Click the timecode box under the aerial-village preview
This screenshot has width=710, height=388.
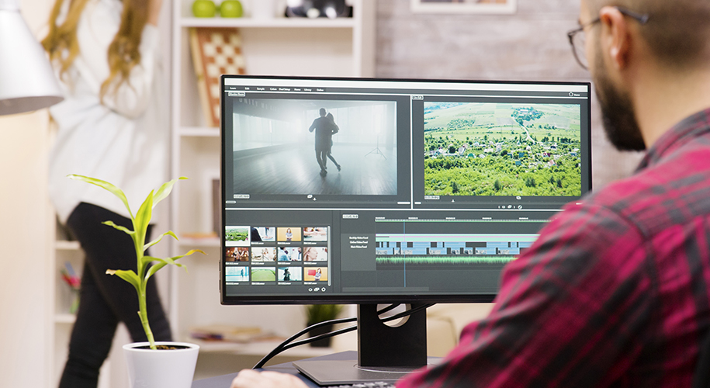tap(432, 197)
